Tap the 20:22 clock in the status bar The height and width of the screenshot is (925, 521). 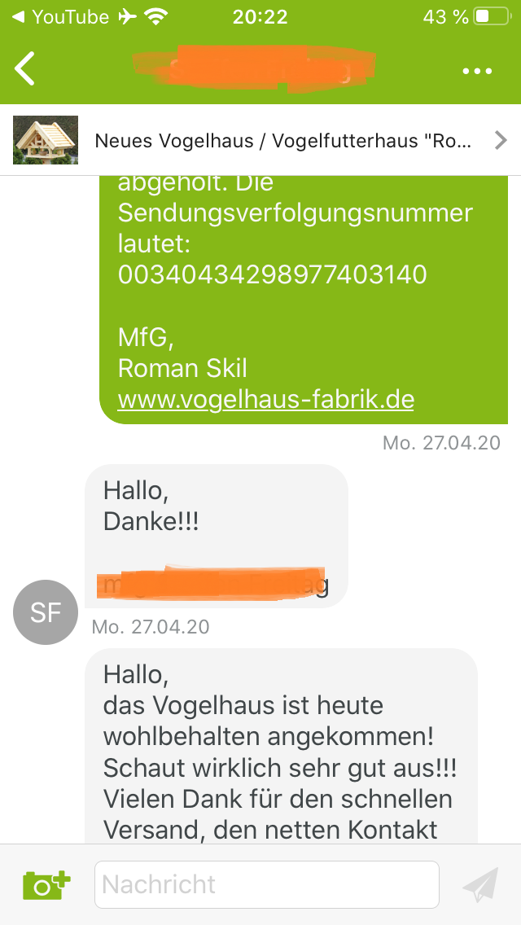[260, 17]
